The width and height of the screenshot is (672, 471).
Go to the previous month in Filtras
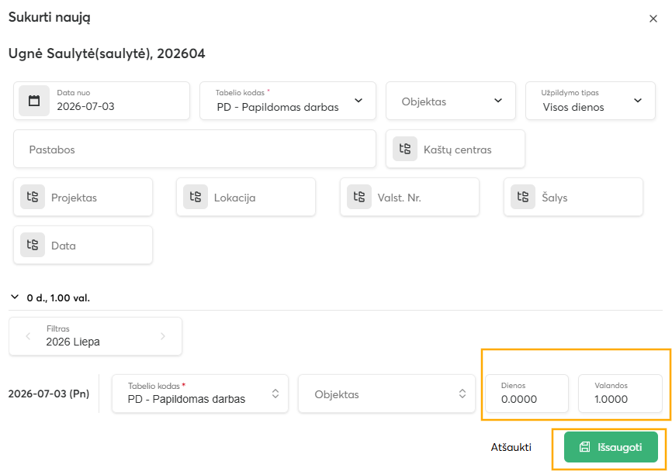28,336
